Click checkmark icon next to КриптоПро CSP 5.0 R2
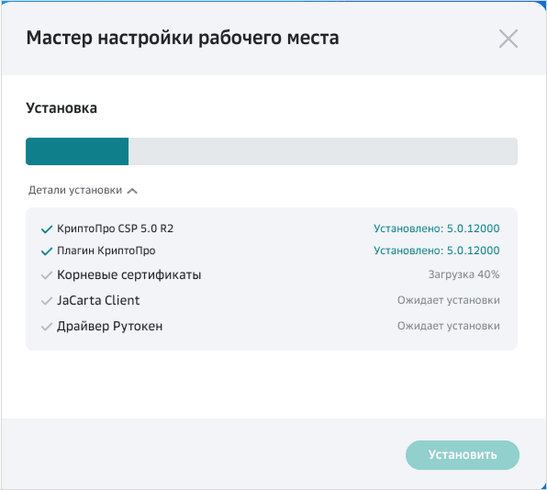This screenshot has height=490, width=547. click(47, 229)
